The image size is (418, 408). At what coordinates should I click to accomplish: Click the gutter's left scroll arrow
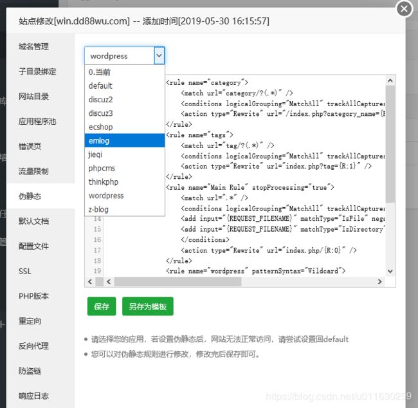click(x=90, y=281)
